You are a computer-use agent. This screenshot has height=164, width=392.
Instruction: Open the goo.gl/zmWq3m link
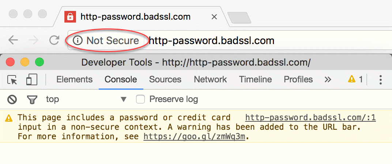pos(194,137)
